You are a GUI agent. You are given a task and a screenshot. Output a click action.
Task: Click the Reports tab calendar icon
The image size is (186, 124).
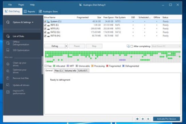[25, 11]
